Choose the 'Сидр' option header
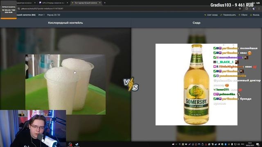262x147 pixels. coord(196,23)
